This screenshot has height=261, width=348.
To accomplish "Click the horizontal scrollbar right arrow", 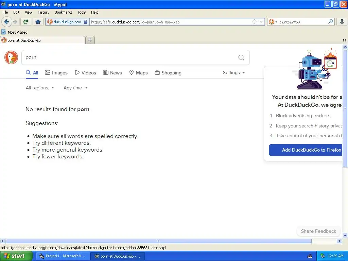I will coord(339,241).
